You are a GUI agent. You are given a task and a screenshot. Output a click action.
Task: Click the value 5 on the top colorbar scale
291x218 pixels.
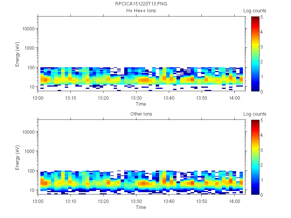(262, 17)
